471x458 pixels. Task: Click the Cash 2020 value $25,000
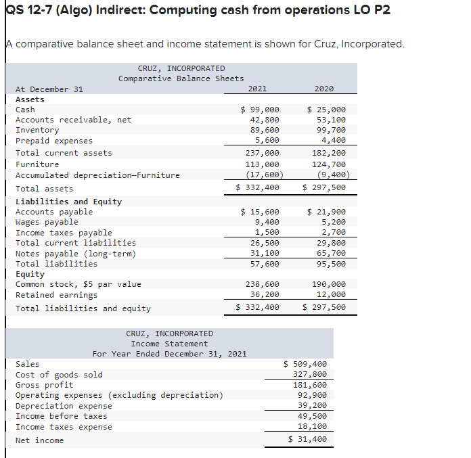click(x=326, y=110)
